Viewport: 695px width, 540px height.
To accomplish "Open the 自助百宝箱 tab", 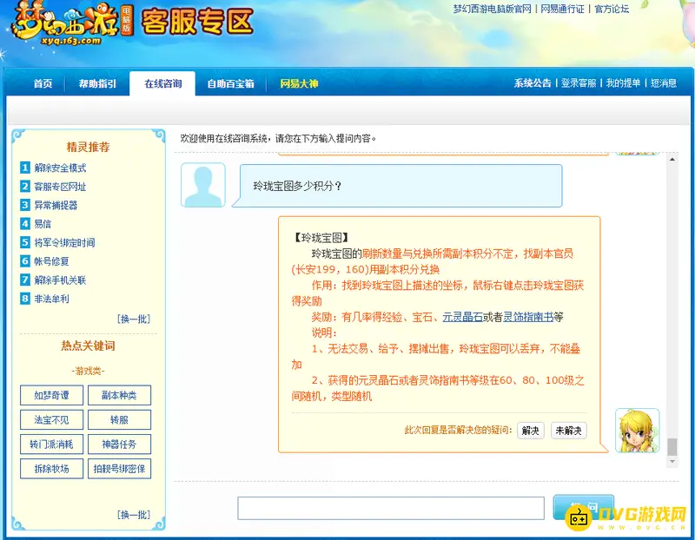I will click(230, 83).
